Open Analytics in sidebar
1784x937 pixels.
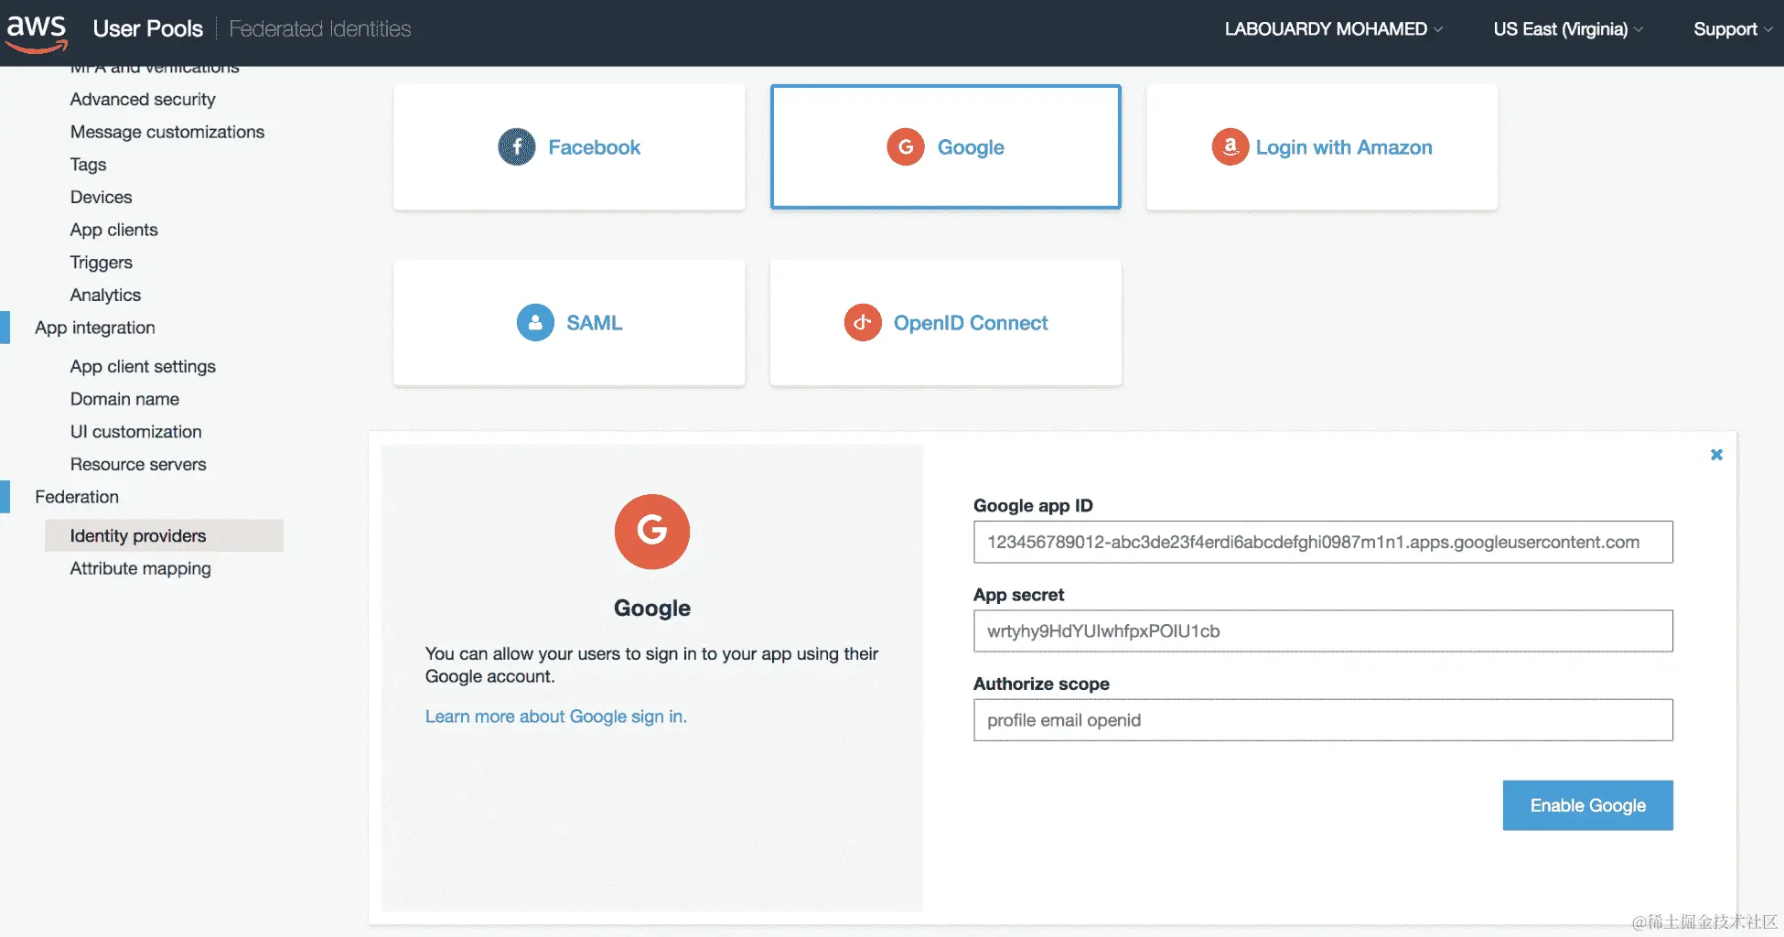click(105, 295)
